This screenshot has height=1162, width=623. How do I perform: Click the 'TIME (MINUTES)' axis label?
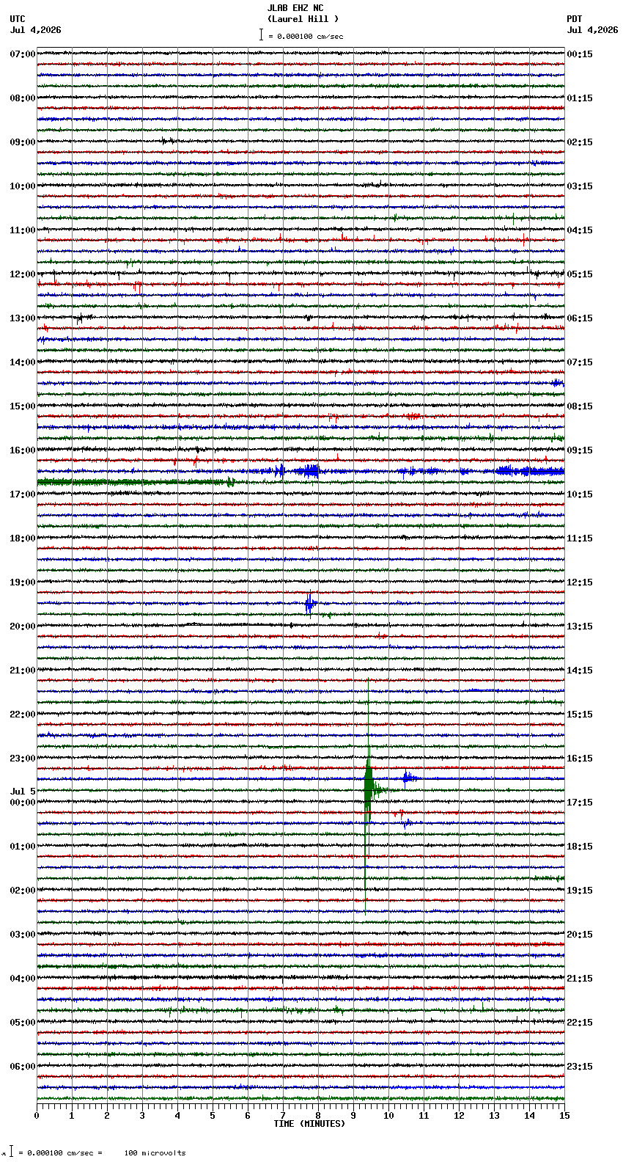click(309, 1124)
